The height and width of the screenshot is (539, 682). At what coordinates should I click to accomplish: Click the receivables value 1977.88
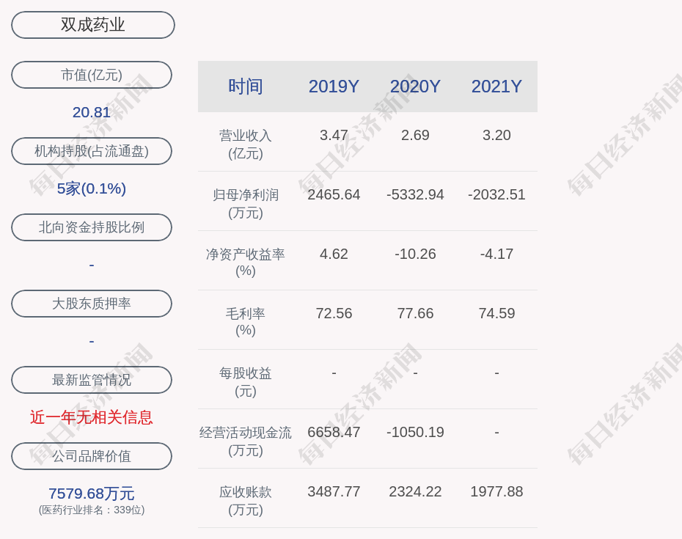coord(496,491)
